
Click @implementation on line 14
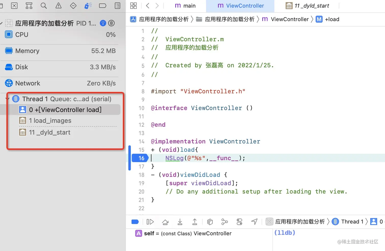(178, 141)
